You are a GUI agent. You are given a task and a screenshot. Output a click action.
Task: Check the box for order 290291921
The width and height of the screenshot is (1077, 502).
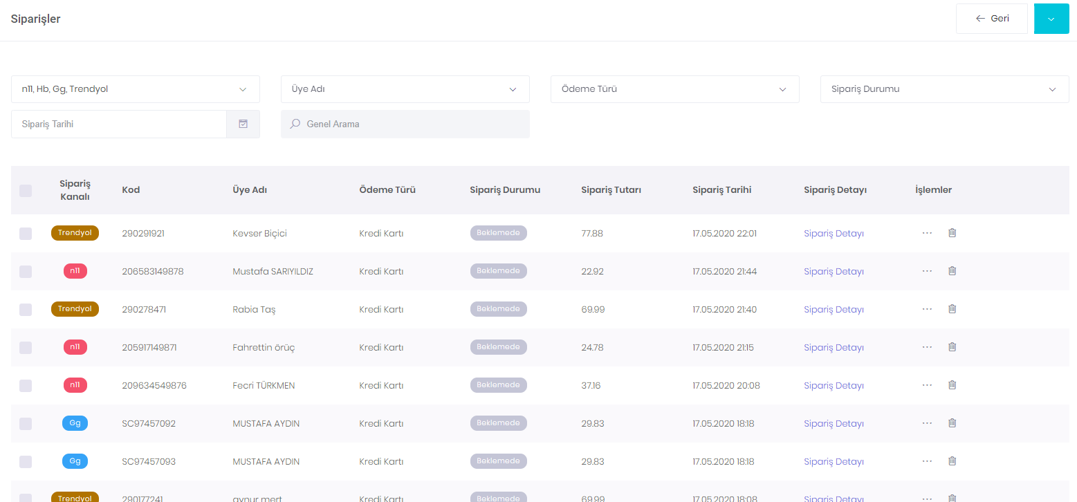(x=26, y=234)
